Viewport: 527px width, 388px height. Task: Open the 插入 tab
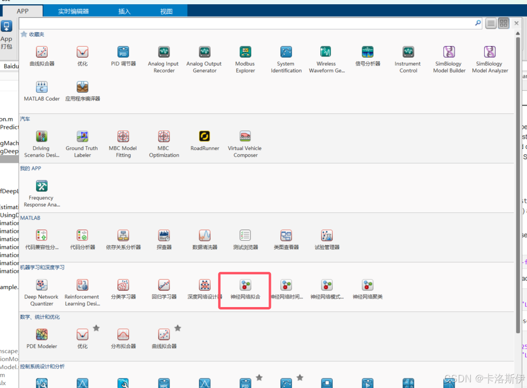(x=124, y=11)
